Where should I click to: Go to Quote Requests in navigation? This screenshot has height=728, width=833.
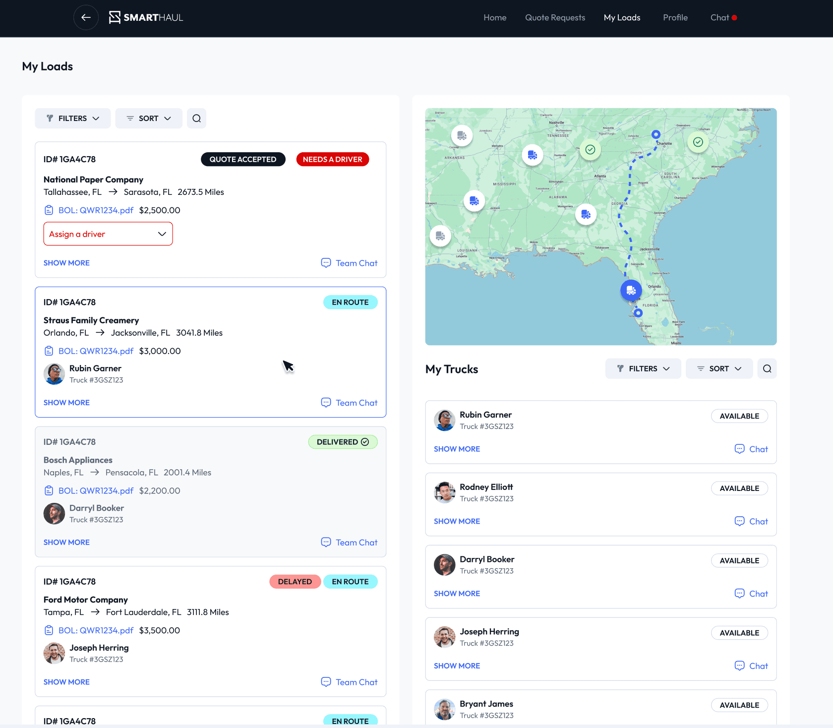click(555, 17)
